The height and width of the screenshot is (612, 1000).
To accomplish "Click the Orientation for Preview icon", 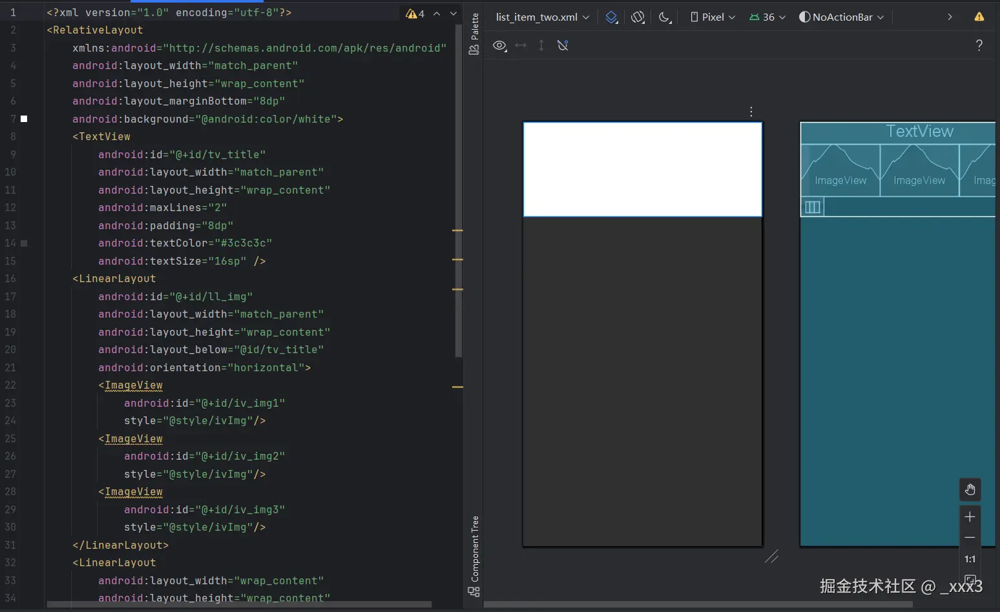I will pos(638,17).
